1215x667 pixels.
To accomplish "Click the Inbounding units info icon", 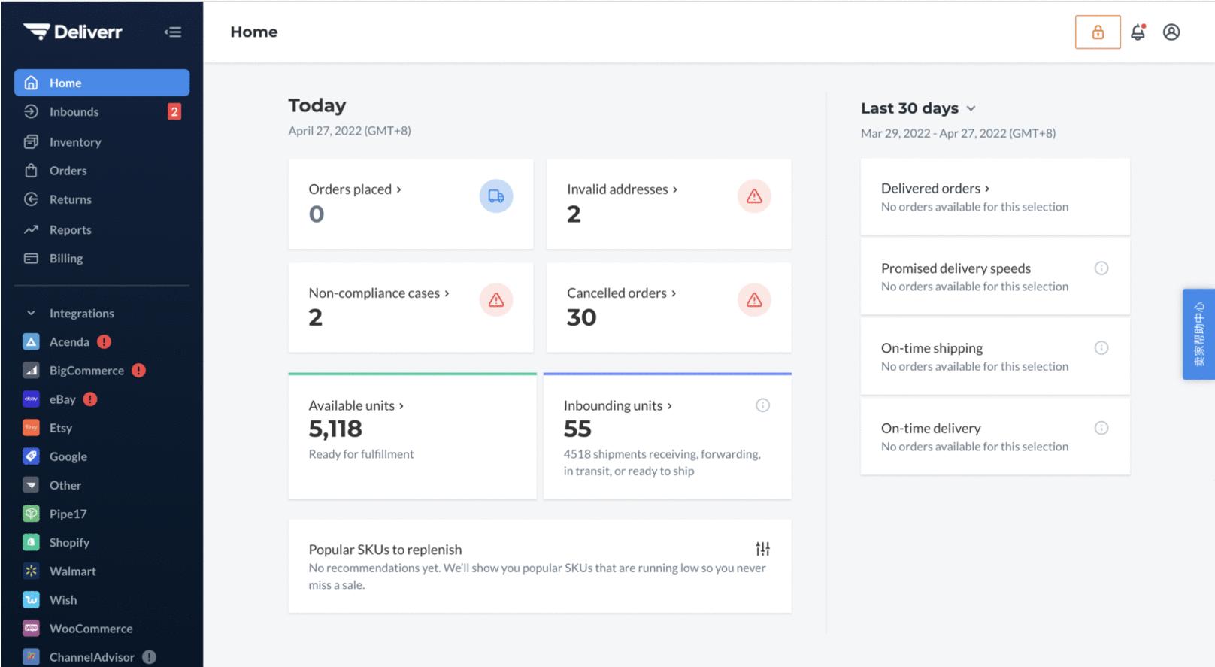I will (x=762, y=405).
